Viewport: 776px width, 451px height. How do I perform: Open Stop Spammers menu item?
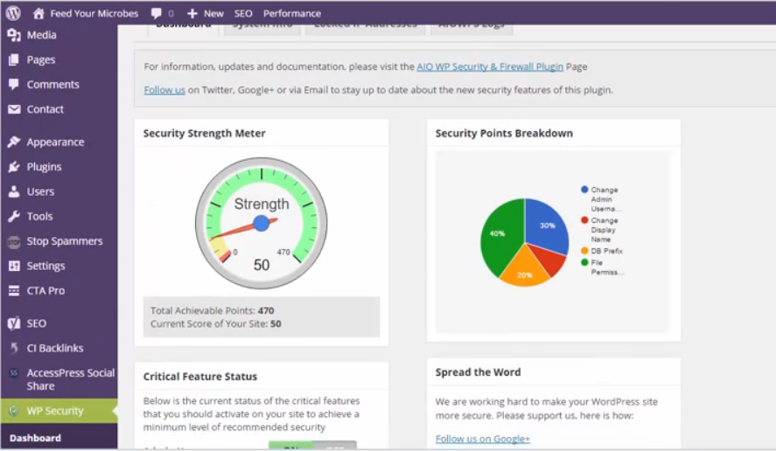pyautogui.click(x=65, y=241)
